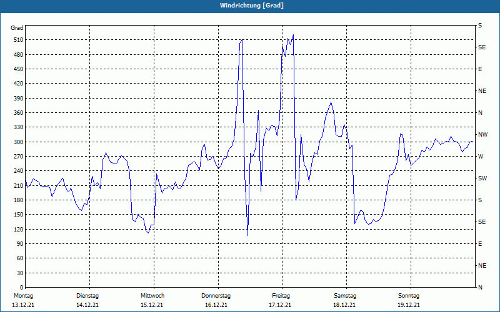Click the 'N' compass label level with 0
The width and height of the screenshot is (500, 312).
[480, 287]
